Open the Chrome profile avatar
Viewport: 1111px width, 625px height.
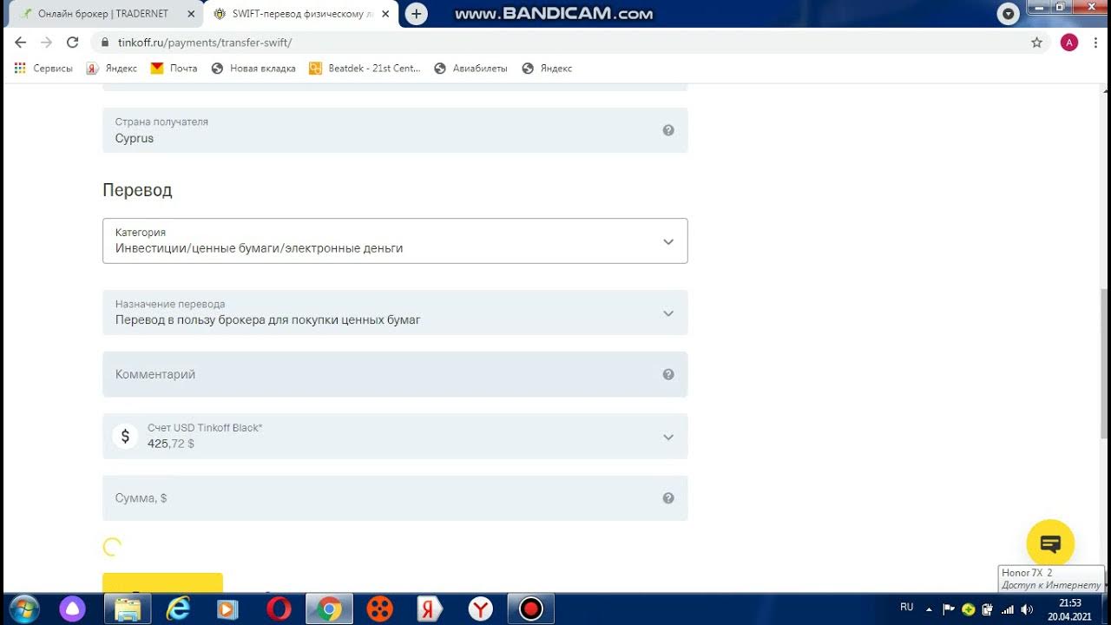click(1069, 43)
